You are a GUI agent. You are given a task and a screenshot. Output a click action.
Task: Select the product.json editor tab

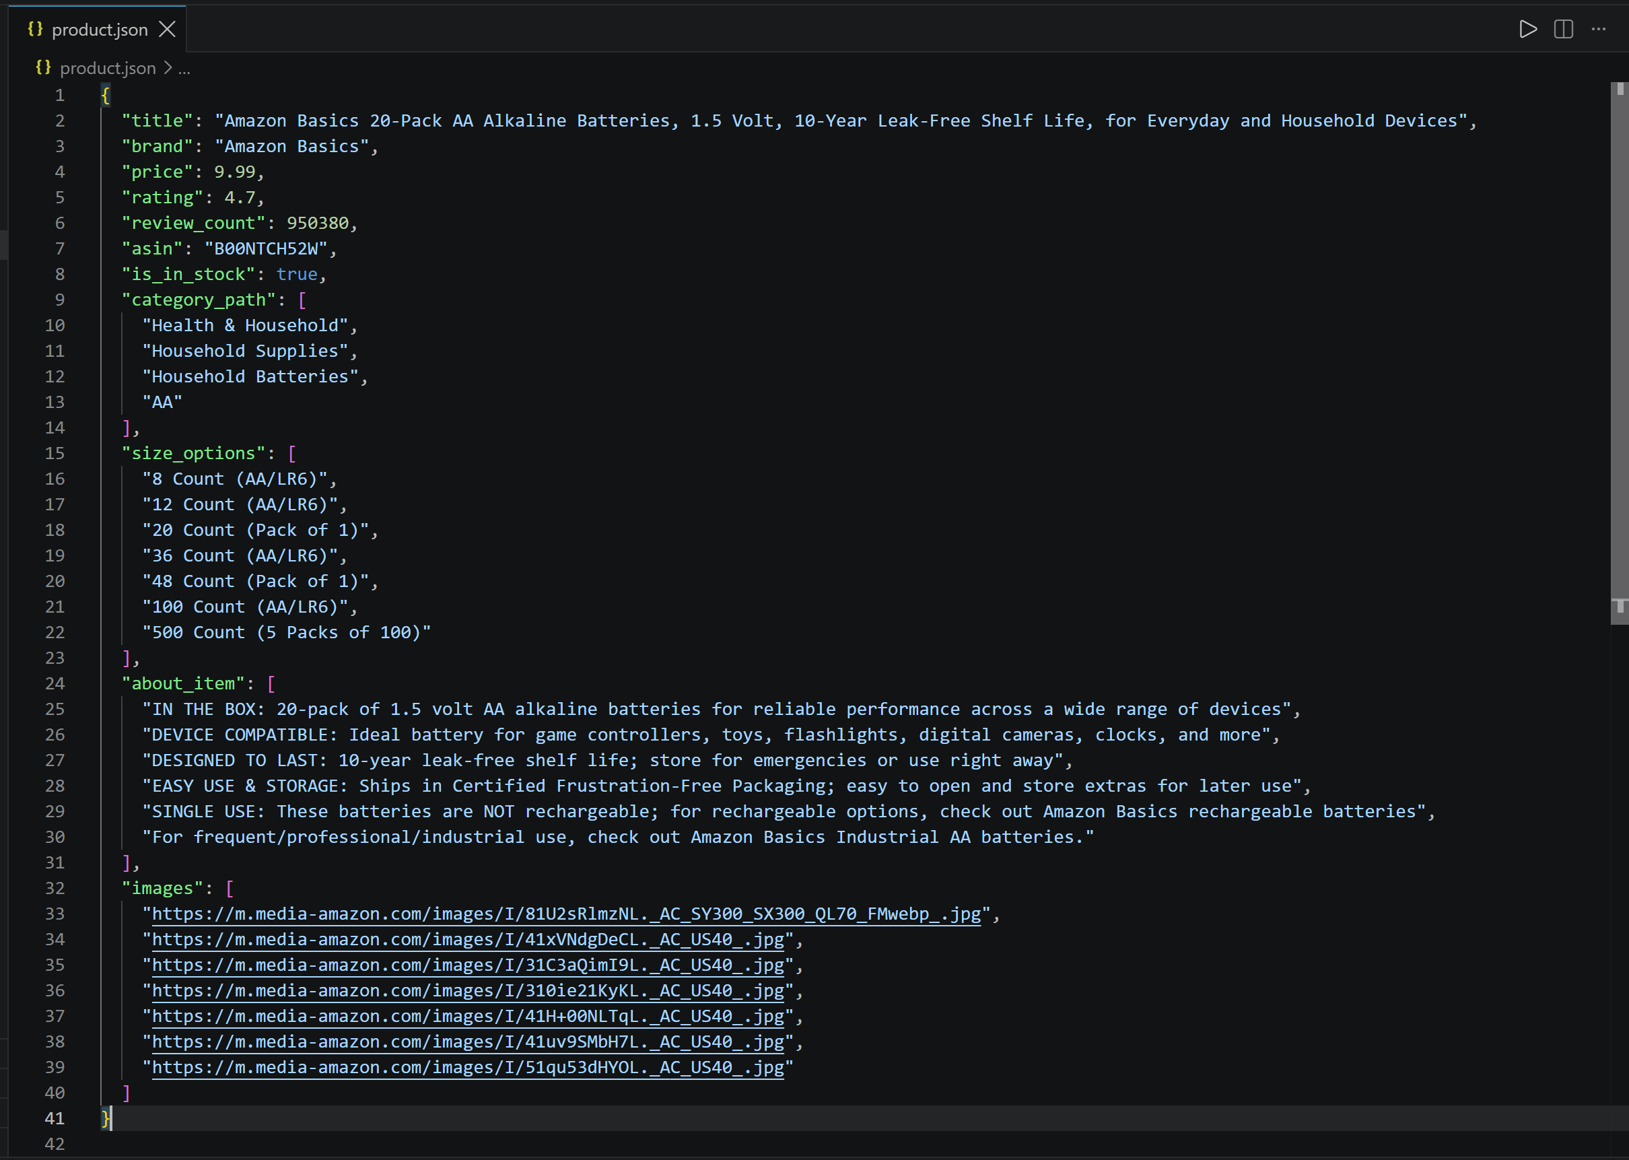pos(97,29)
